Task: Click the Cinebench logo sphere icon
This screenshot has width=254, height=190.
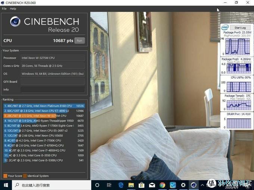Action: point(15,22)
